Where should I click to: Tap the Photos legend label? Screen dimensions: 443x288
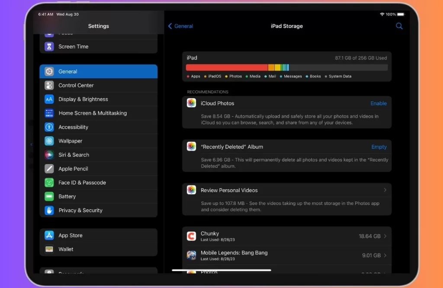click(235, 76)
